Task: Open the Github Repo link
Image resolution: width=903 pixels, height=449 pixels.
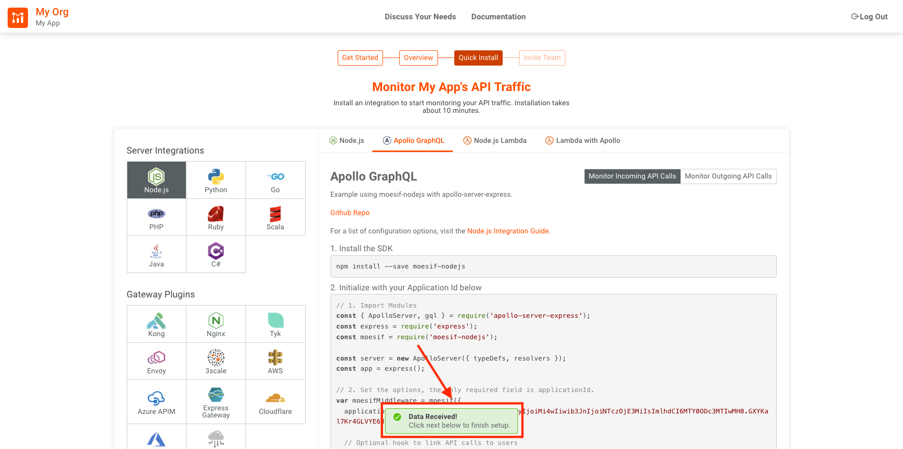Action: click(350, 213)
